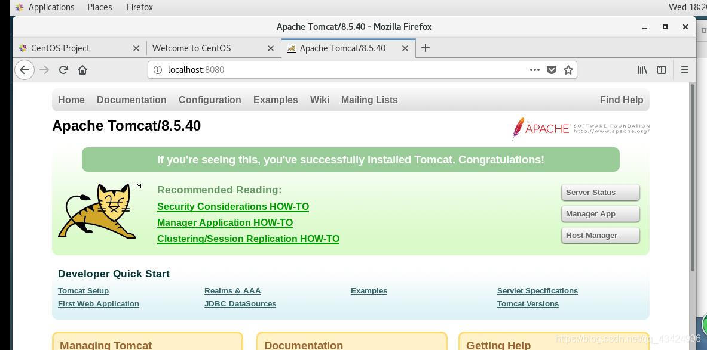Open the JDBC DataSources link

click(x=240, y=303)
